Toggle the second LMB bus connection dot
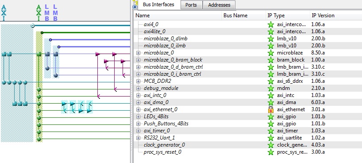Image resolution: width=362 pixels, height=163 pixels. click(59, 47)
